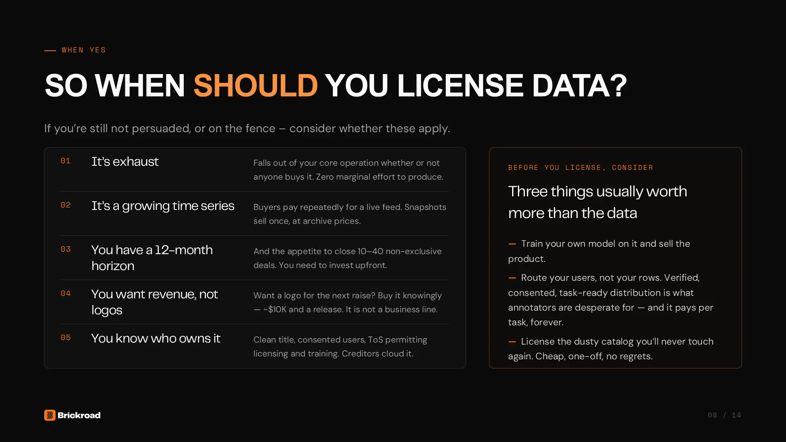The width and height of the screenshot is (786, 442).
Task: Click the Brickroad logo icon
Action: point(50,415)
